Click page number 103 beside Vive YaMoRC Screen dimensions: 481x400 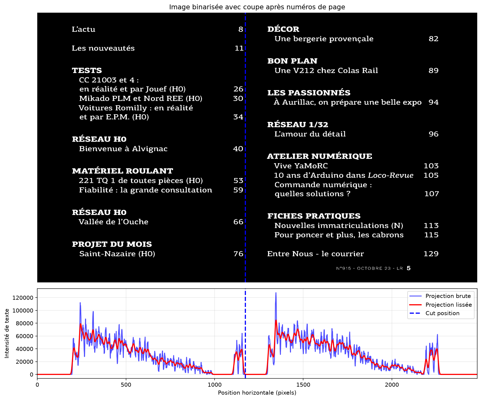click(431, 166)
